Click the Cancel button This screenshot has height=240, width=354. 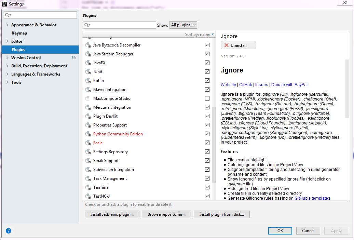click(308, 231)
